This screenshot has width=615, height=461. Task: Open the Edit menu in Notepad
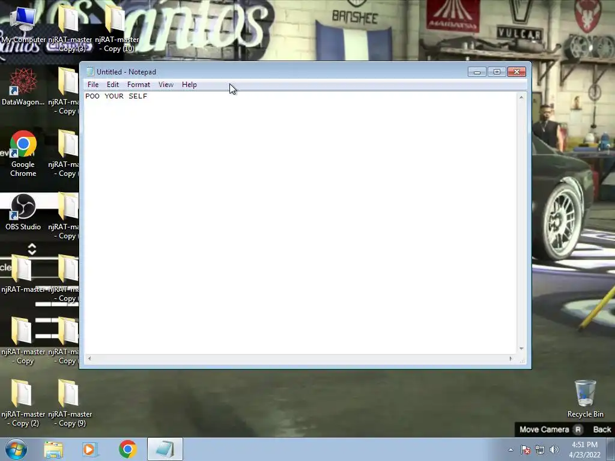[112, 85]
